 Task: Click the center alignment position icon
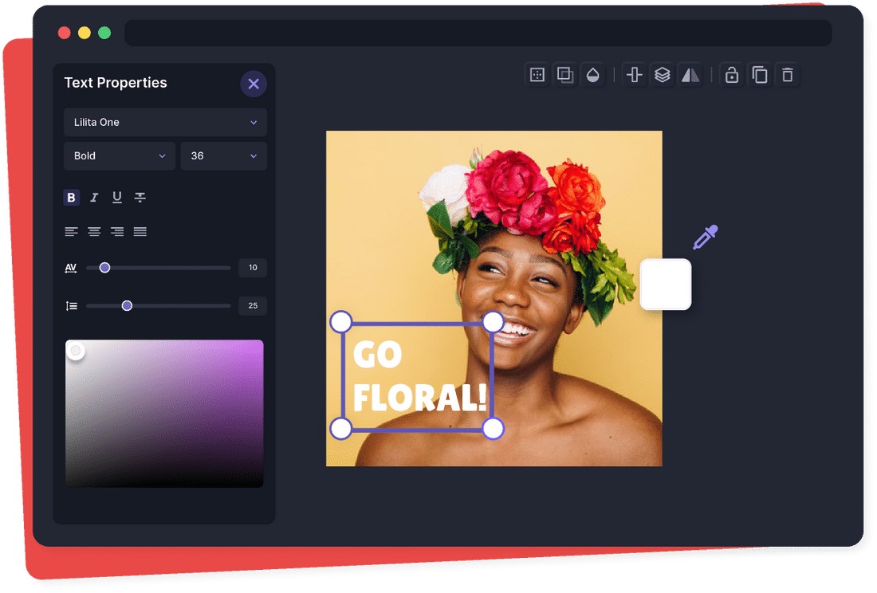coord(635,75)
